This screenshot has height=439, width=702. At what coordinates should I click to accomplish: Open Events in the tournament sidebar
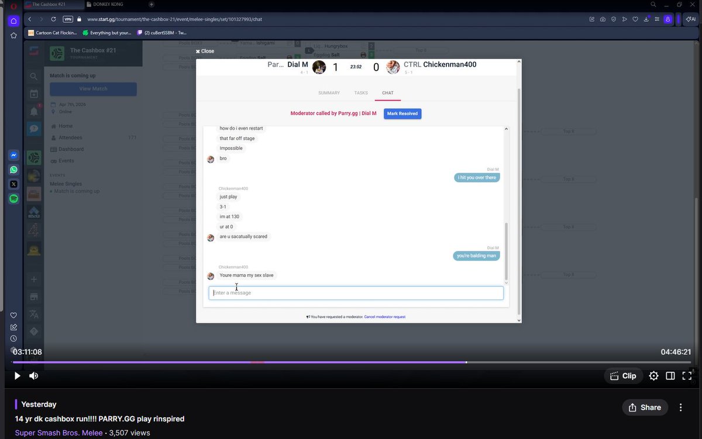pyautogui.click(x=66, y=161)
